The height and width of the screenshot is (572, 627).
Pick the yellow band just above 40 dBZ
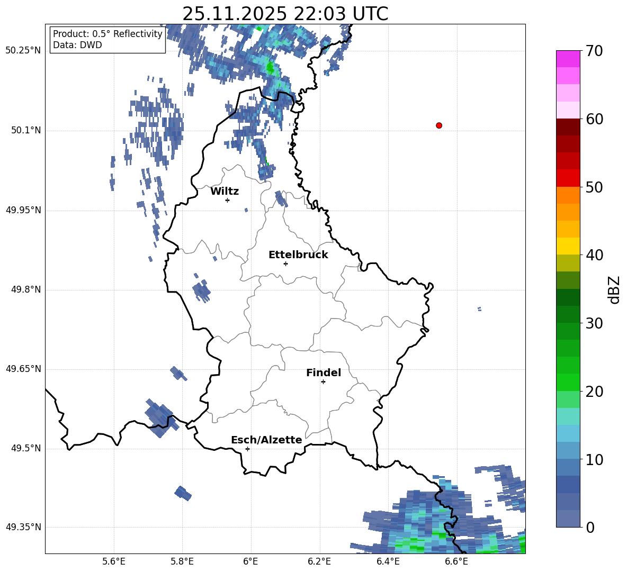tap(568, 247)
